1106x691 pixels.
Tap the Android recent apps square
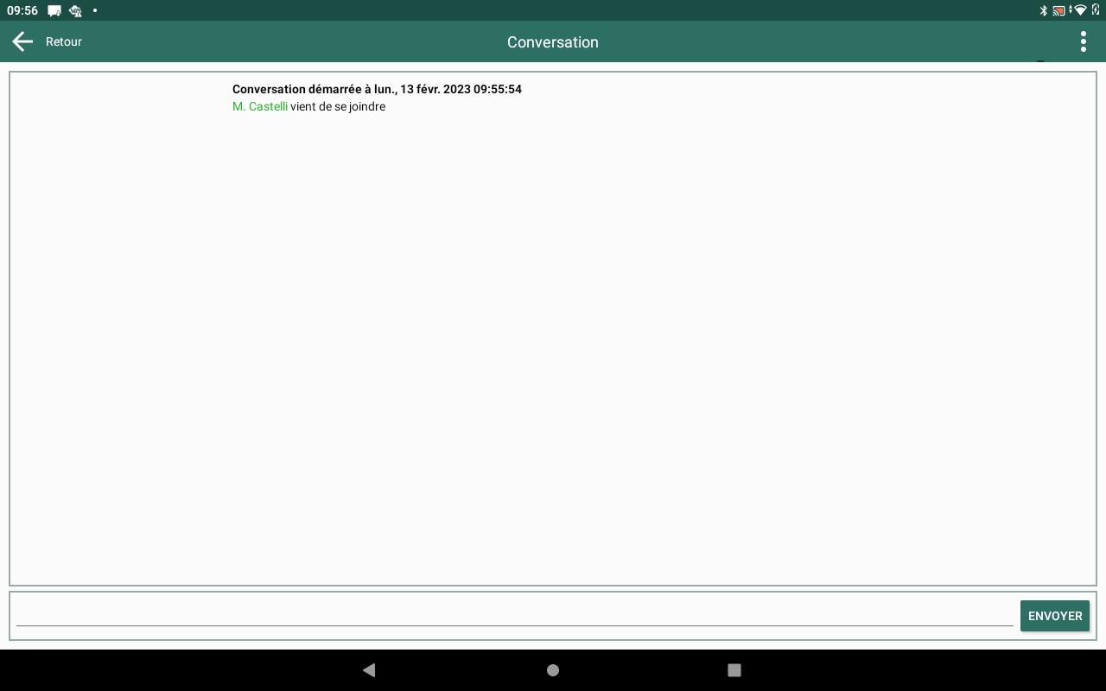point(734,669)
